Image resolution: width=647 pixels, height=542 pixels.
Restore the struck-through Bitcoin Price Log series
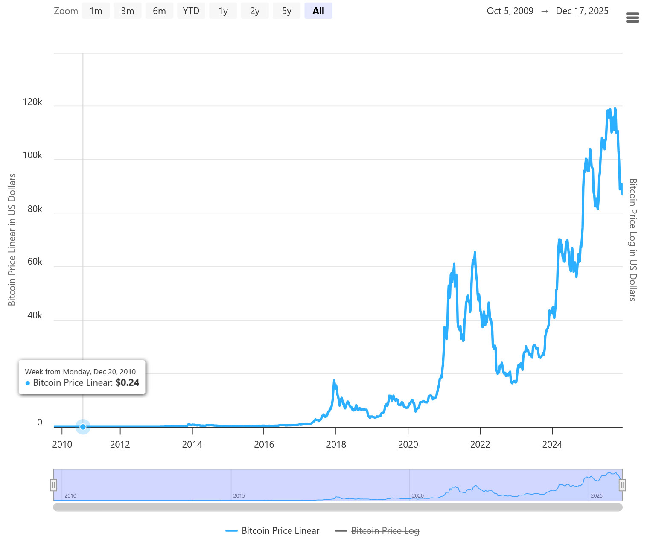click(385, 530)
